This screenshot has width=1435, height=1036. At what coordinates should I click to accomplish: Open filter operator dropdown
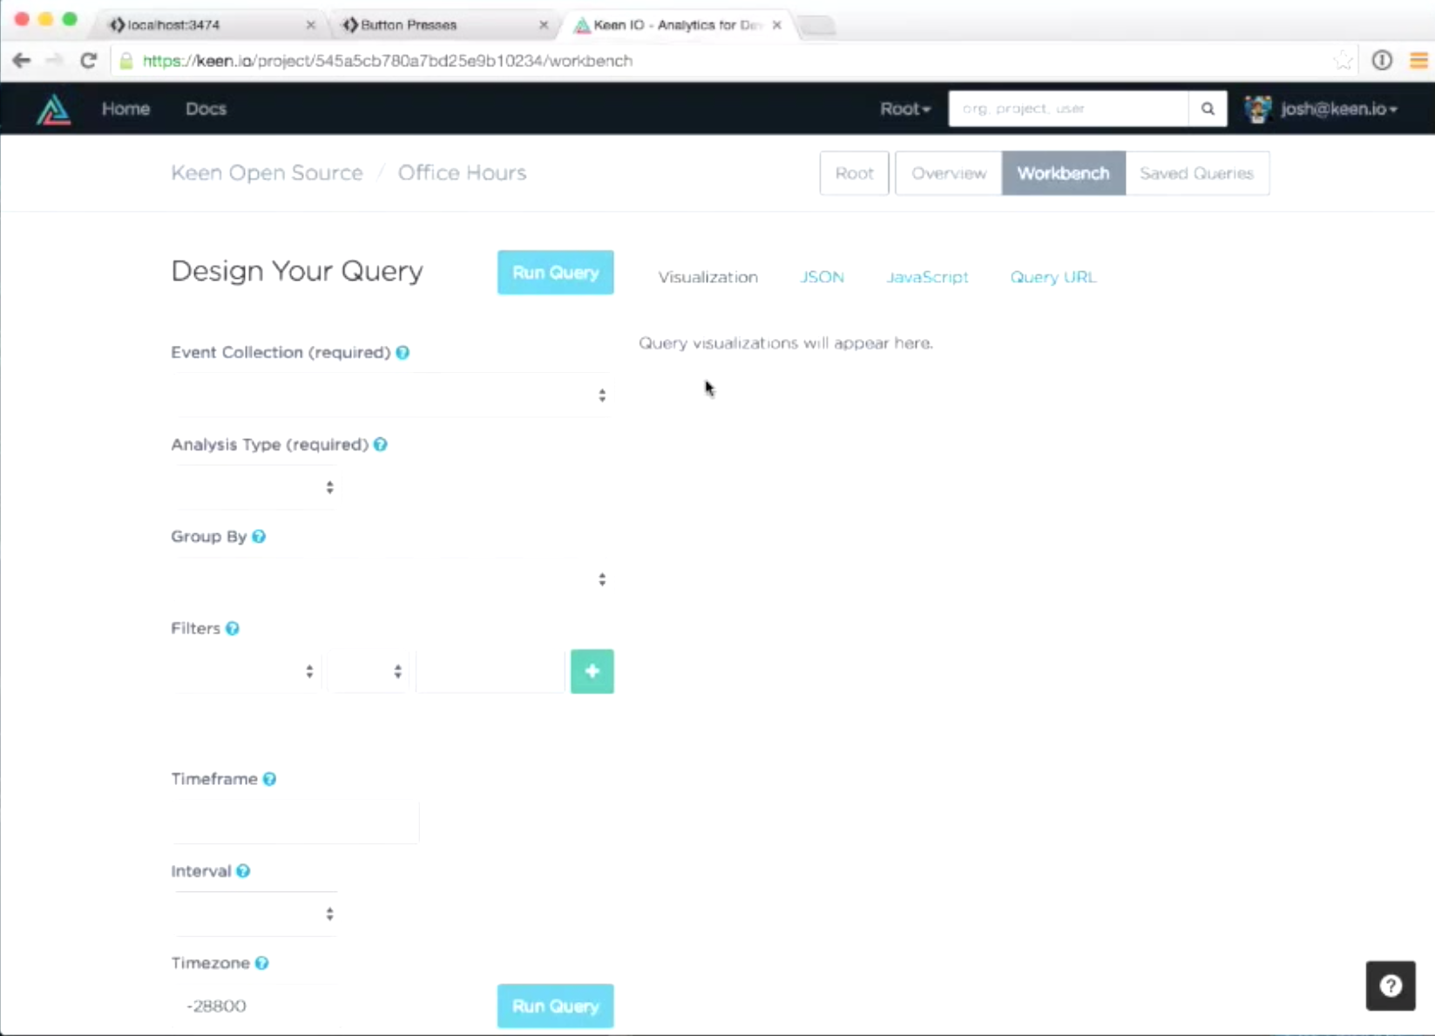[x=368, y=672]
